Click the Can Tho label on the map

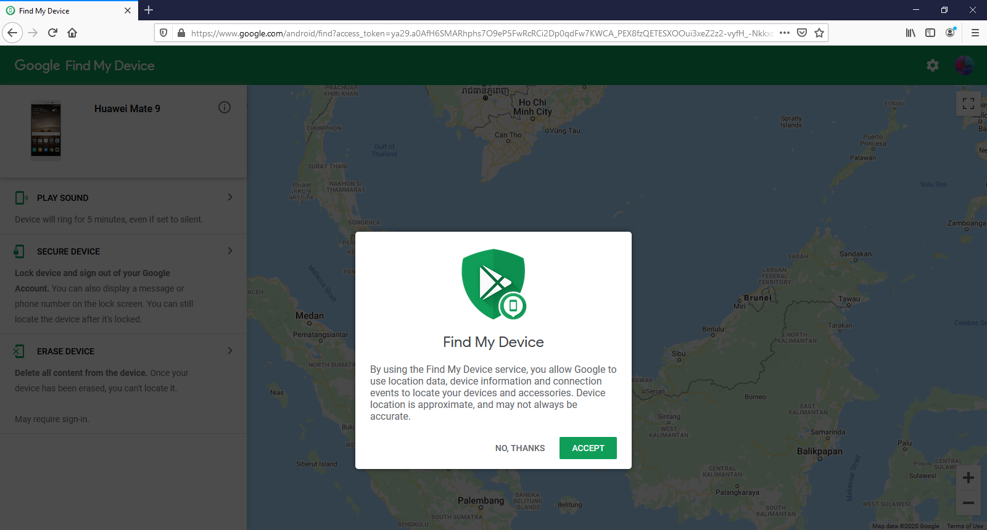coord(508,135)
